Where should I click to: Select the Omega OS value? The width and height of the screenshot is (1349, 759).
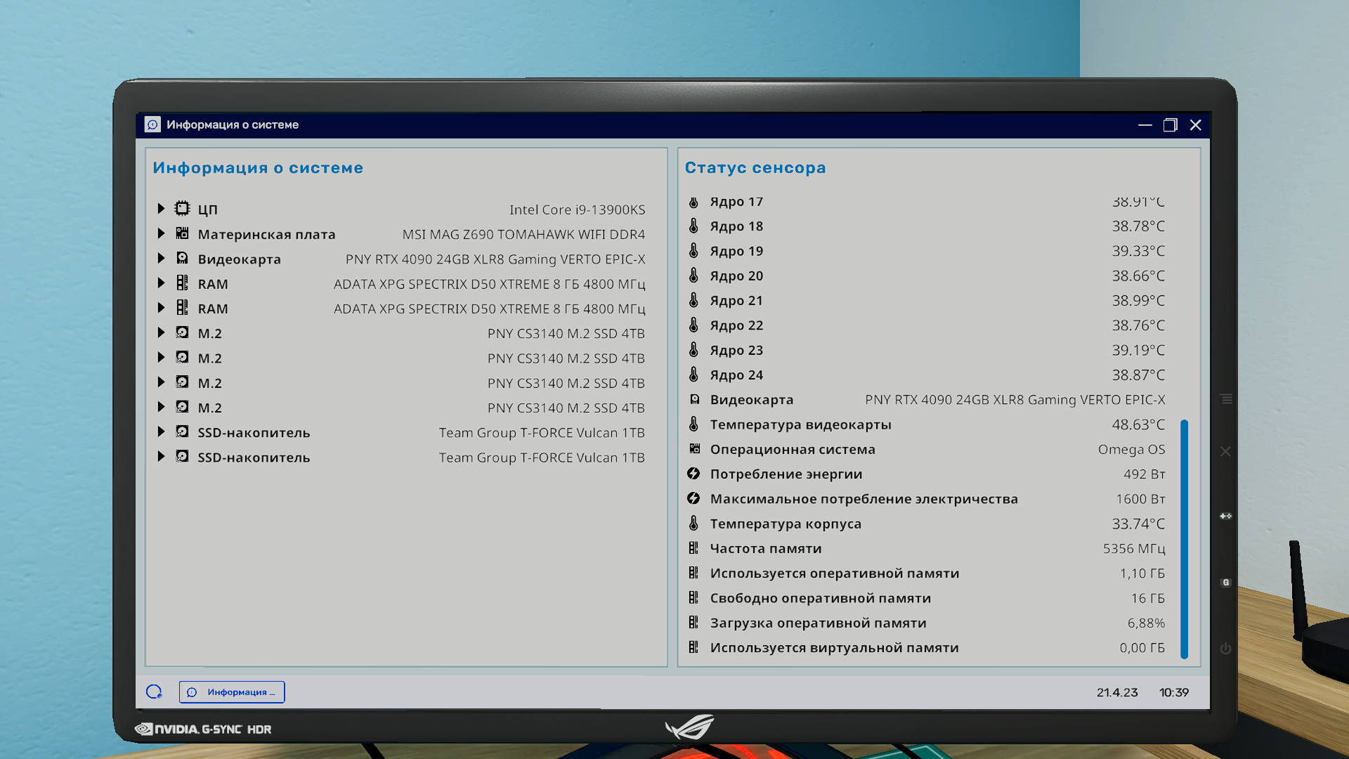click(x=1131, y=449)
